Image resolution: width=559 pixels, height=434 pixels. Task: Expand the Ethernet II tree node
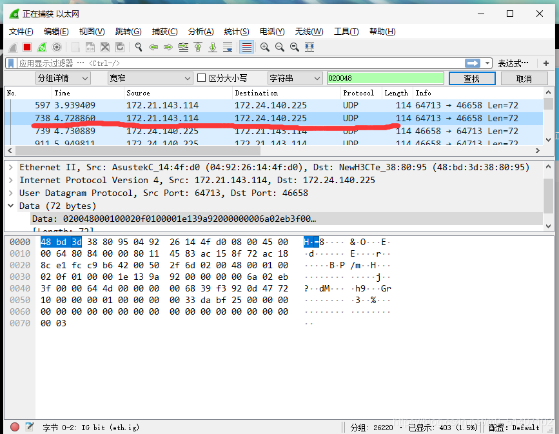[x=11, y=167]
